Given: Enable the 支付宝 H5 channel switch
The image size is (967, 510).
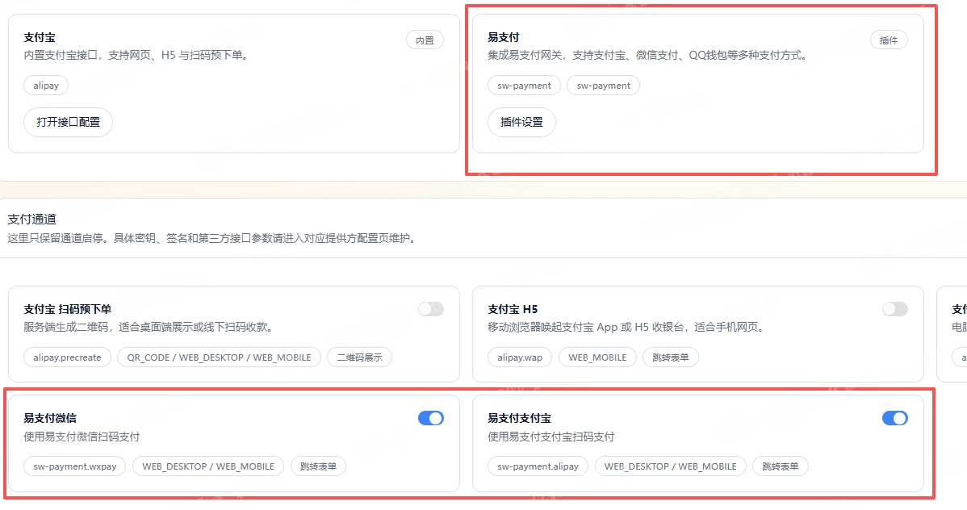Looking at the screenshot, I should pyautogui.click(x=894, y=309).
